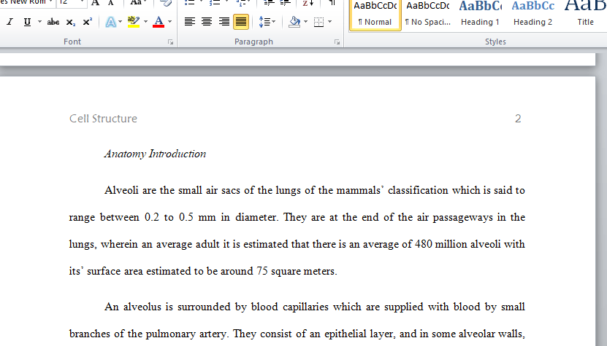Apply superscript formatting
Screen dimensions: 607x346
[x=88, y=22]
